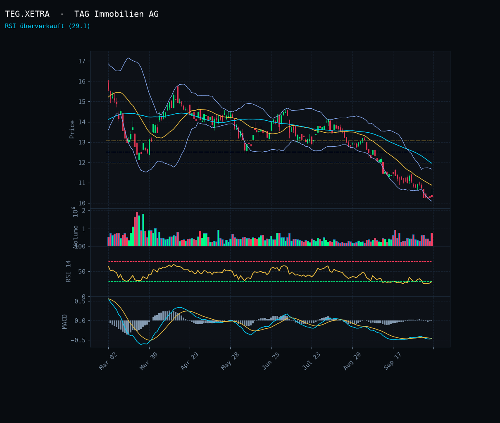Click the Apr 29 date tick label
This screenshot has width=500, height=423.
190,361
